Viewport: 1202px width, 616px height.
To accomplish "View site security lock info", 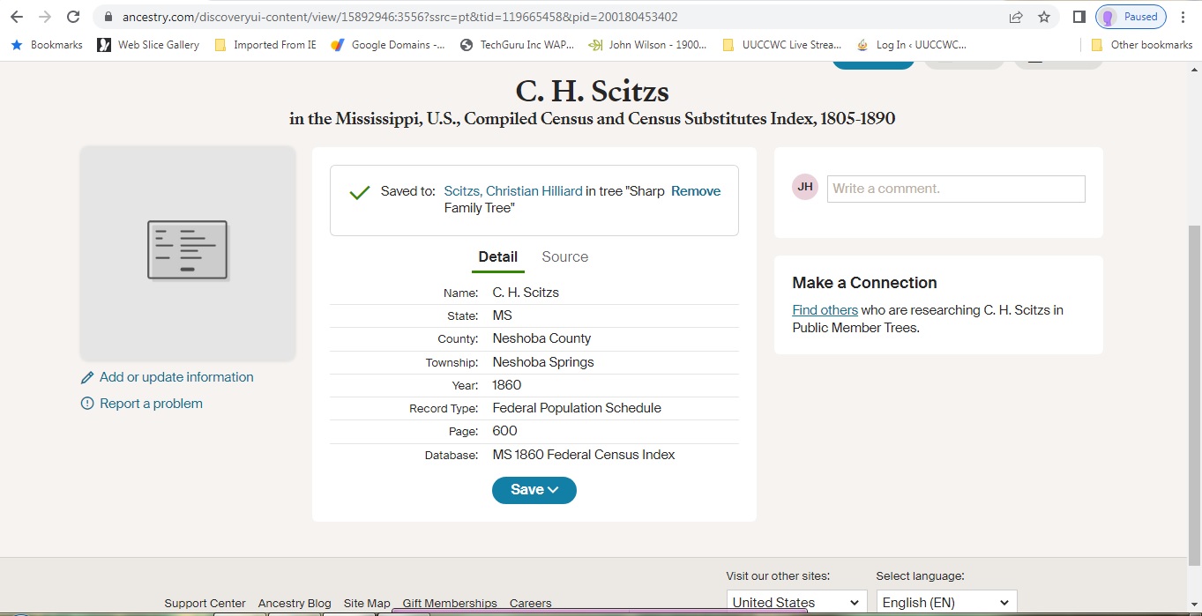I will [108, 17].
